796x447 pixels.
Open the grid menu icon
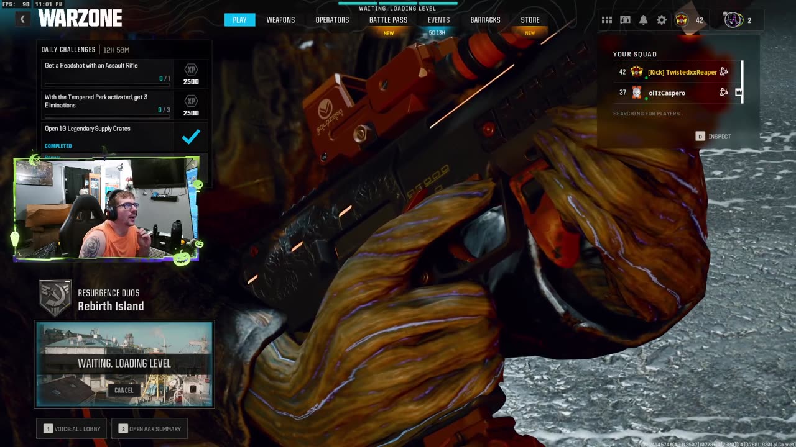(607, 20)
